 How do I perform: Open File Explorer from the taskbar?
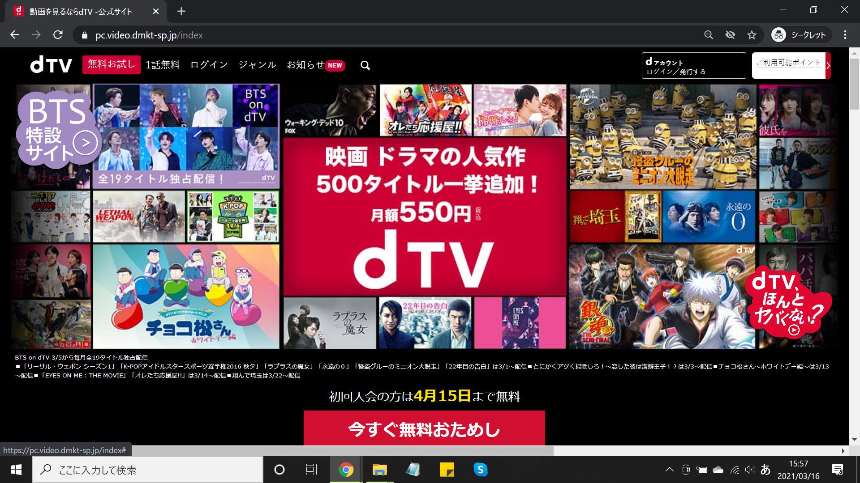point(379,470)
